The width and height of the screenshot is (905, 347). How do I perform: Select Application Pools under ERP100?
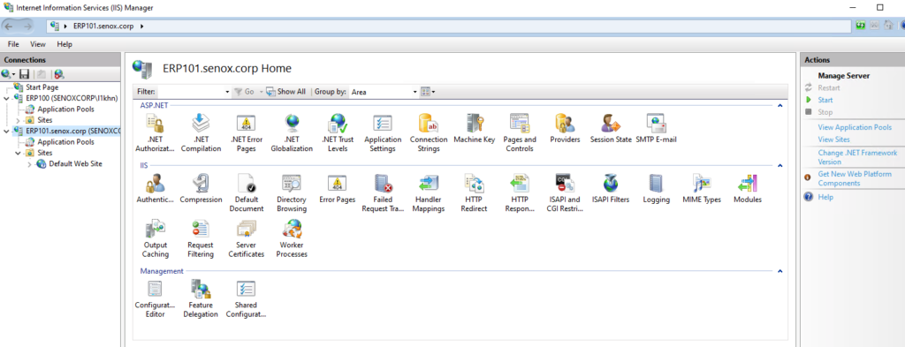click(x=65, y=109)
